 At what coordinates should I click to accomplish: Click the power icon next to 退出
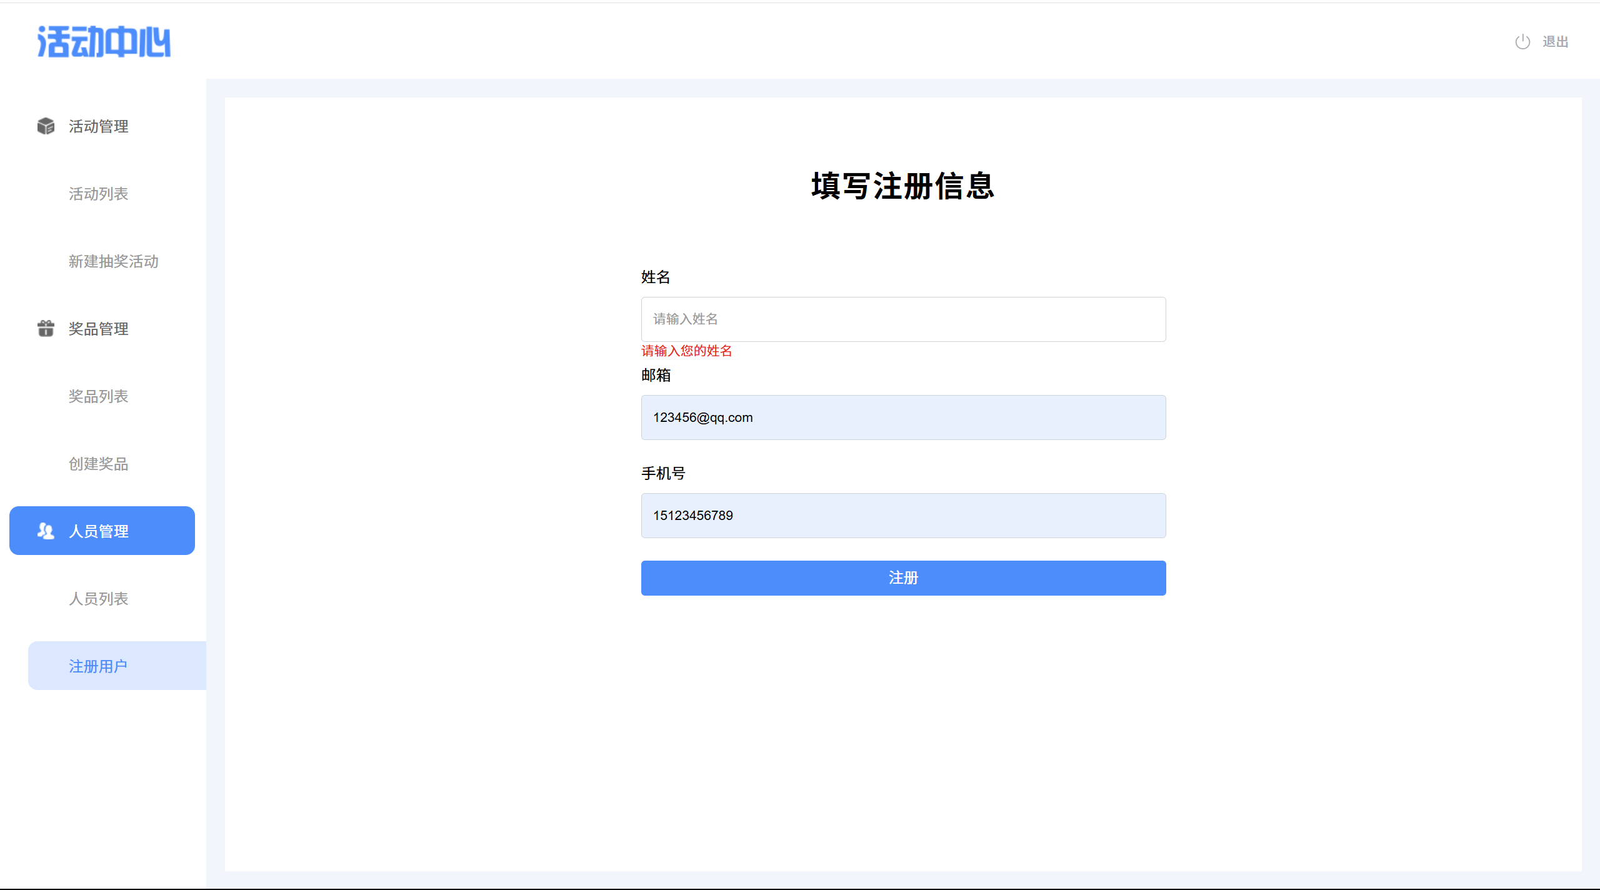pyautogui.click(x=1522, y=42)
